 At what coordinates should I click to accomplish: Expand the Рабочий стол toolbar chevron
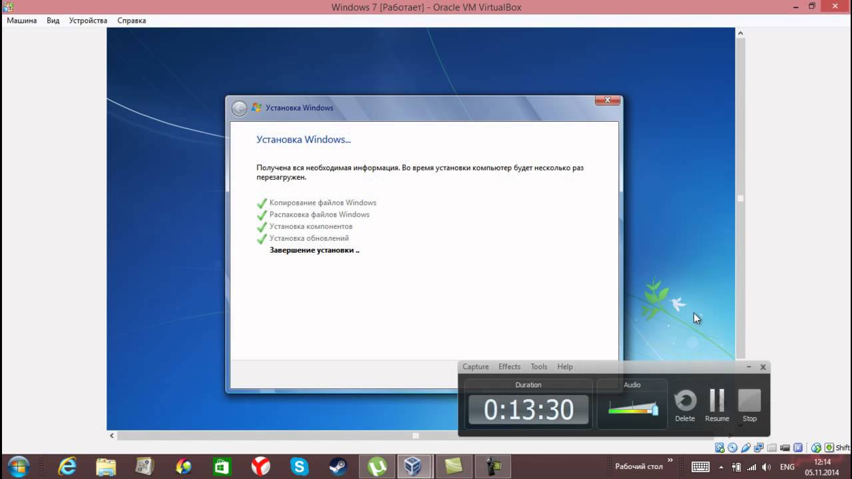pyautogui.click(x=670, y=460)
